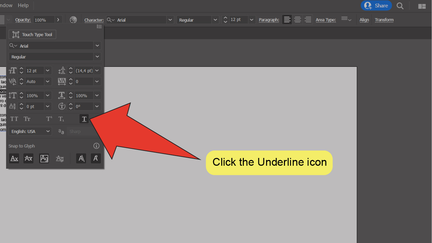This screenshot has height=243, width=432.
Task: Click the Share button
Action: [x=376, y=6]
